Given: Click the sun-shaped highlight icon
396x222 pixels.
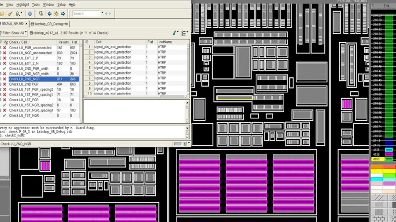Looking at the screenshot, I should point(56,14).
